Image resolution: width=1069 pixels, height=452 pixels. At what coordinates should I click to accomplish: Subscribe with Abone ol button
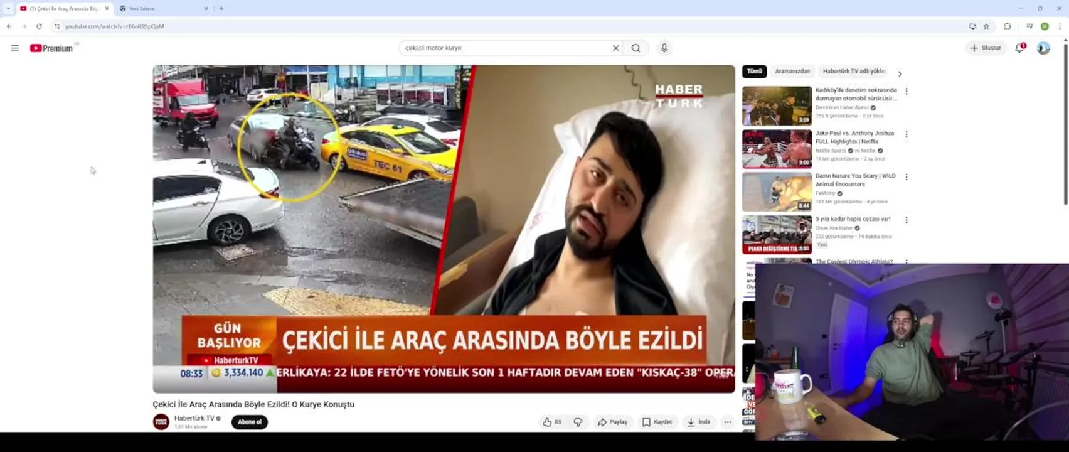pyautogui.click(x=250, y=422)
